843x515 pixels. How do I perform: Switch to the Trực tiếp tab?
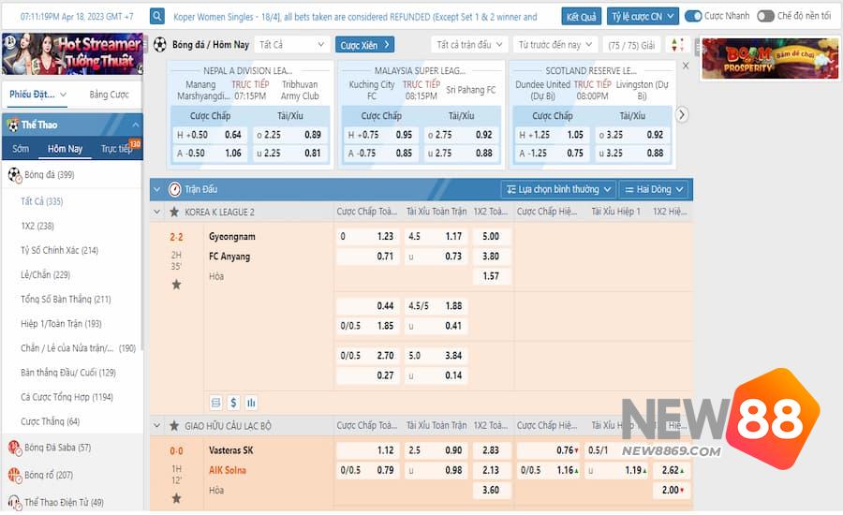coord(117,148)
